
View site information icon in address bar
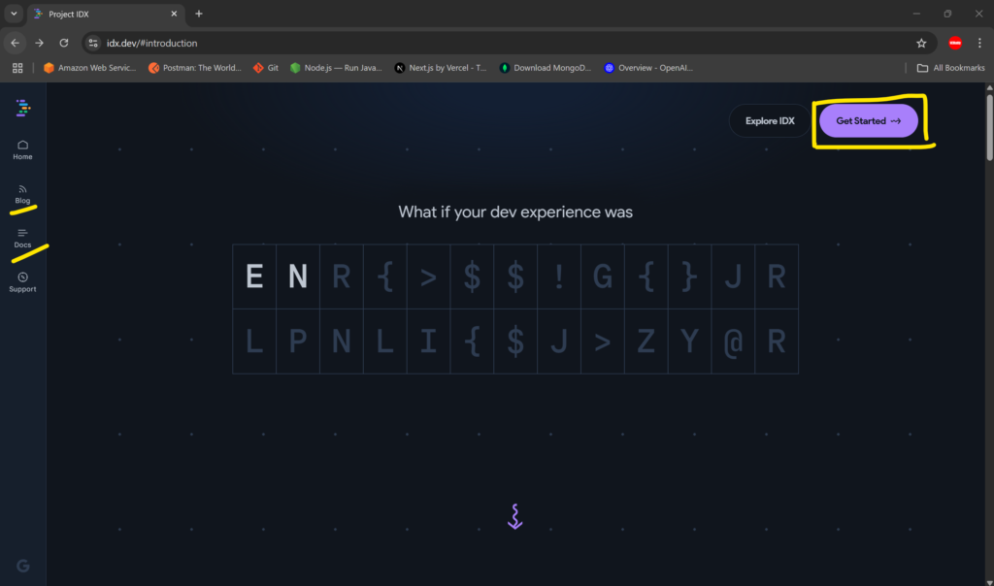(x=93, y=43)
